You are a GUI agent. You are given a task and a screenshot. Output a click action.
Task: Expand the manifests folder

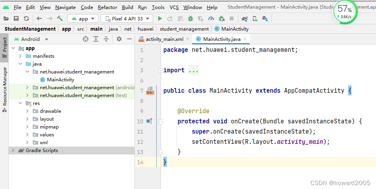tap(21, 56)
